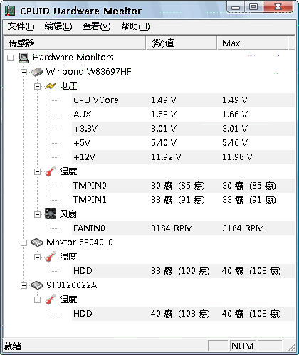Click the CPUID app icon in title bar
The height and width of the screenshot is (355, 299).
[x=10, y=11]
